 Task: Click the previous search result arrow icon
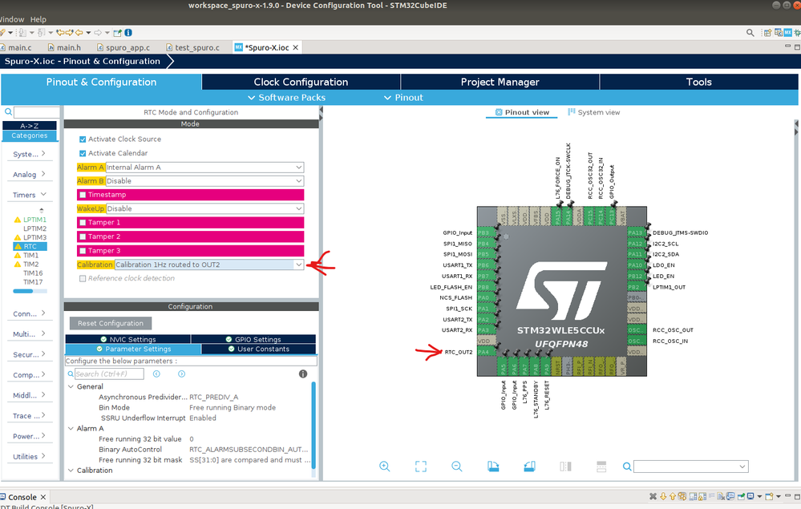tap(156, 374)
